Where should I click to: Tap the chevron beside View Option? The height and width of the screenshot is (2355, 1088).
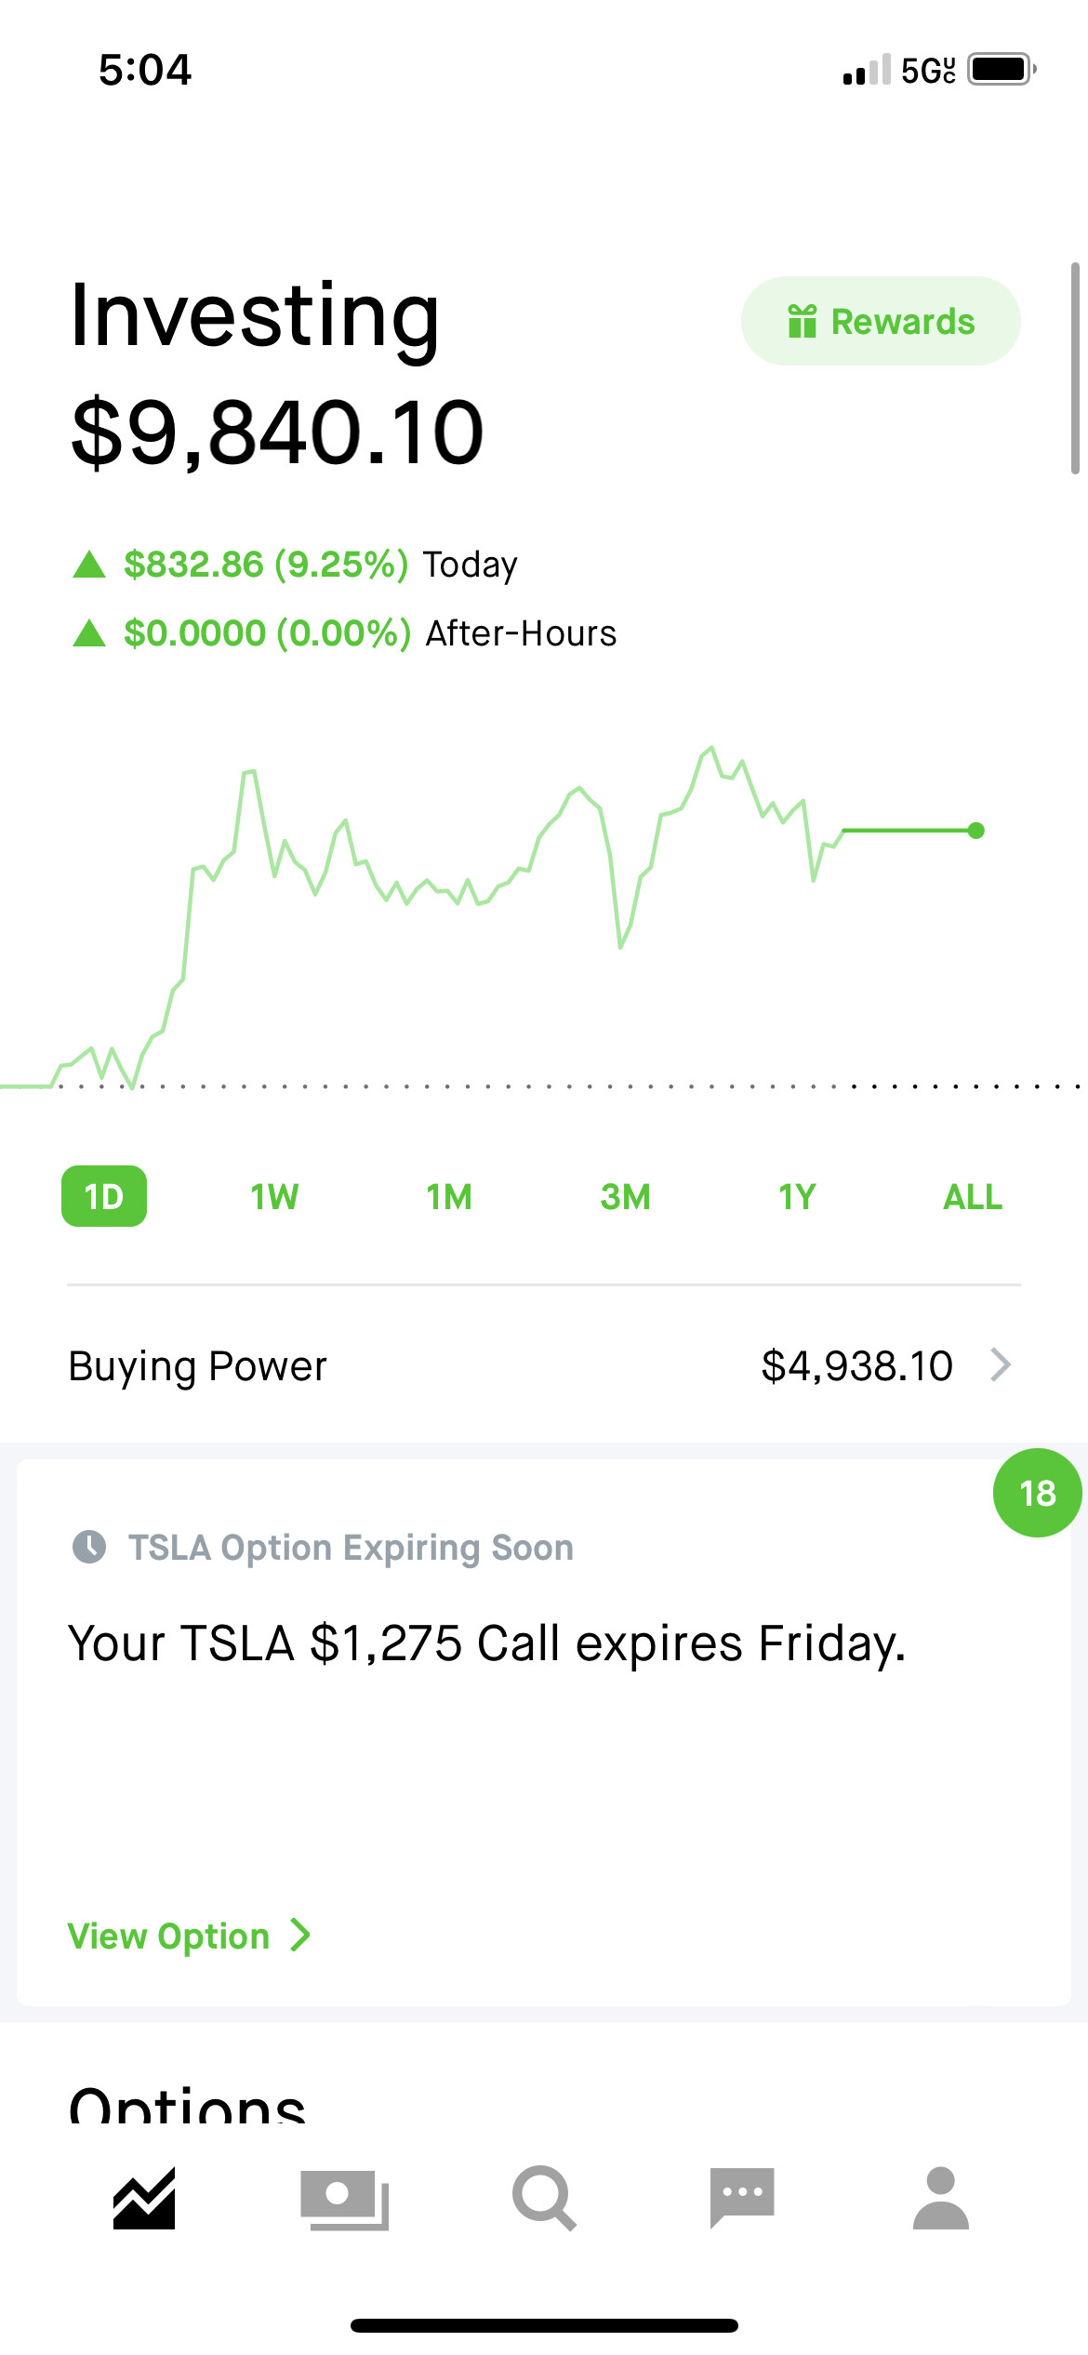[299, 1936]
